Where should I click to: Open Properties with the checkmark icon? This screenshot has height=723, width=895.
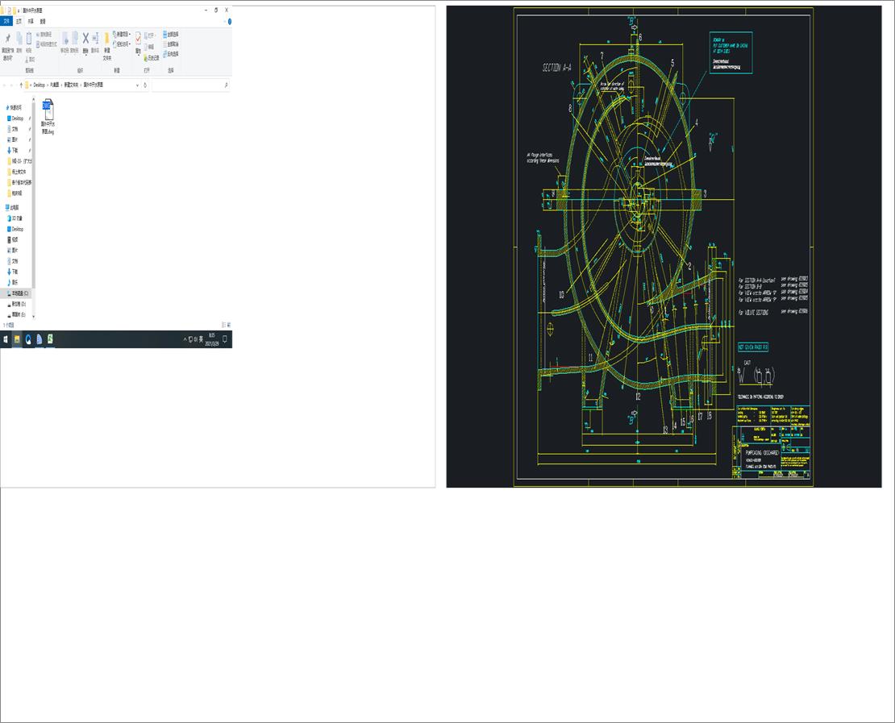[x=138, y=39]
